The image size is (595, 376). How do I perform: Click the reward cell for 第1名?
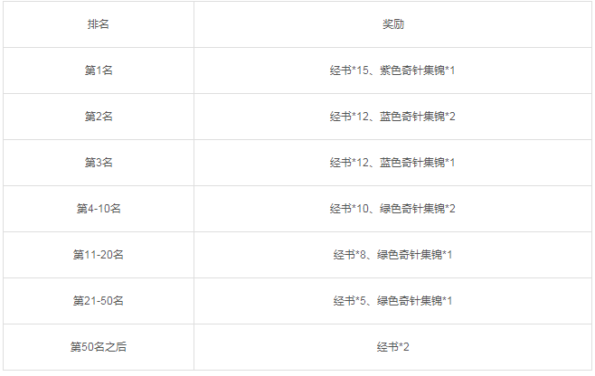point(392,70)
